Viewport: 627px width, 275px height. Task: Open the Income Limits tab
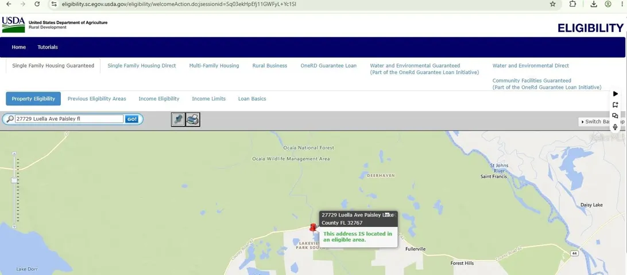(209, 99)
